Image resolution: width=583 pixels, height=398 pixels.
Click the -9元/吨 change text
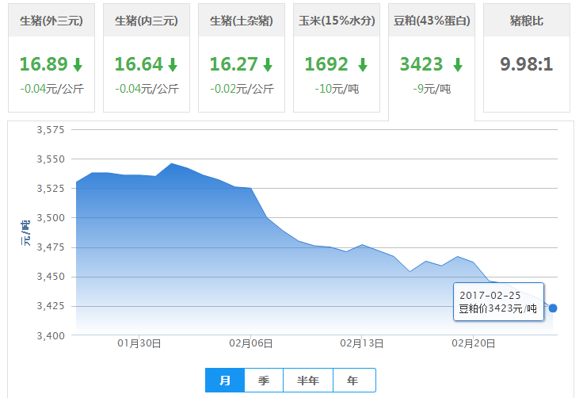tap(432, 89)
